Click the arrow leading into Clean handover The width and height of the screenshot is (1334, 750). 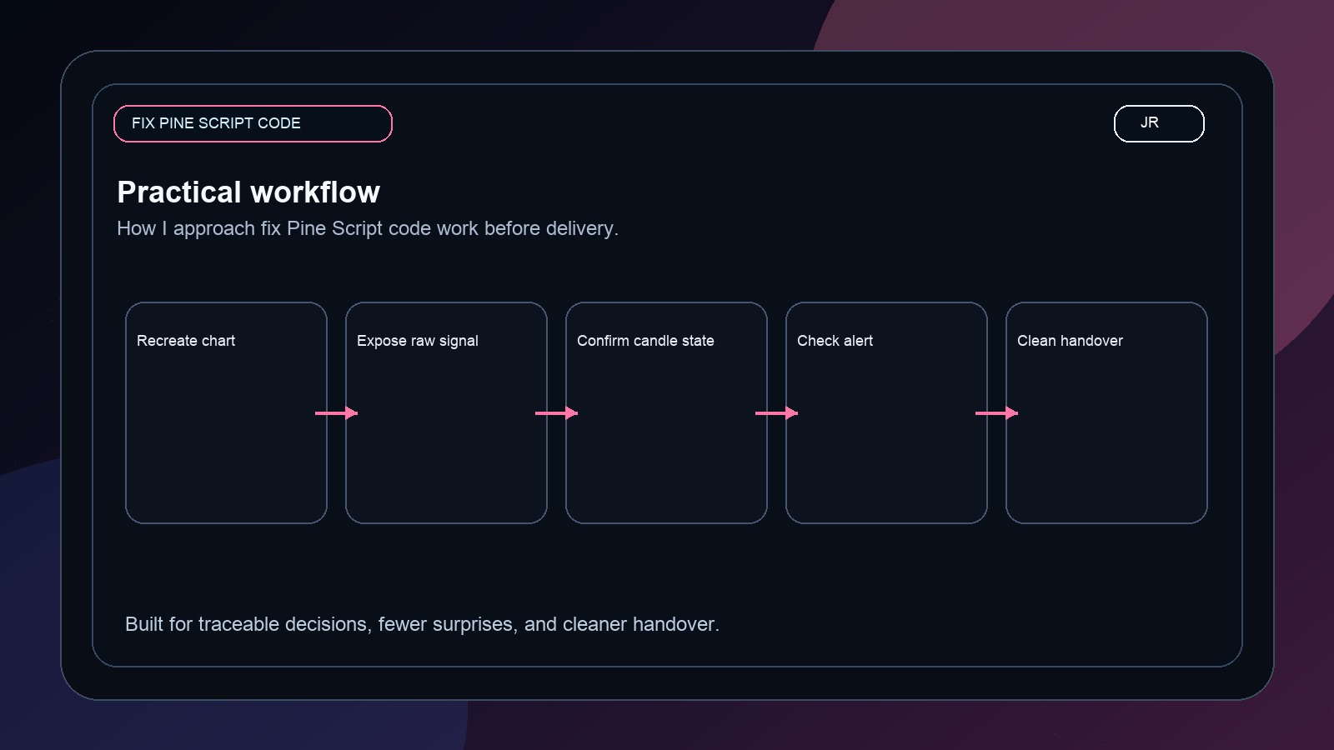(996, 412)
